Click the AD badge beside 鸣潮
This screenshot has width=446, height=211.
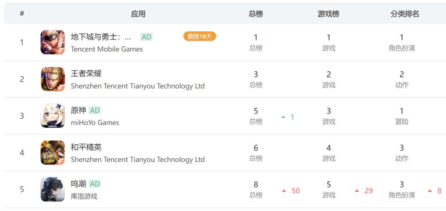pos(95,184)
